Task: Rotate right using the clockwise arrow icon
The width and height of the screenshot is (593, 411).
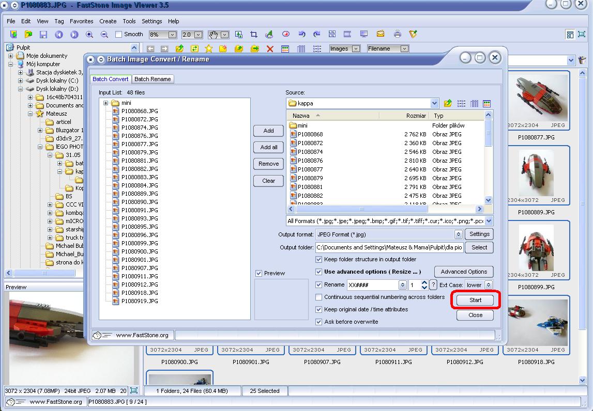Action: [x=317, y=34]
